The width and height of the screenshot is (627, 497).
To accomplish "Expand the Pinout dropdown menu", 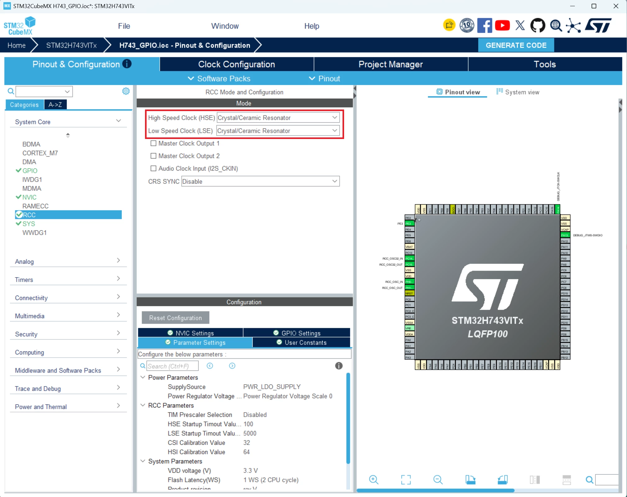I will [325, 78].
